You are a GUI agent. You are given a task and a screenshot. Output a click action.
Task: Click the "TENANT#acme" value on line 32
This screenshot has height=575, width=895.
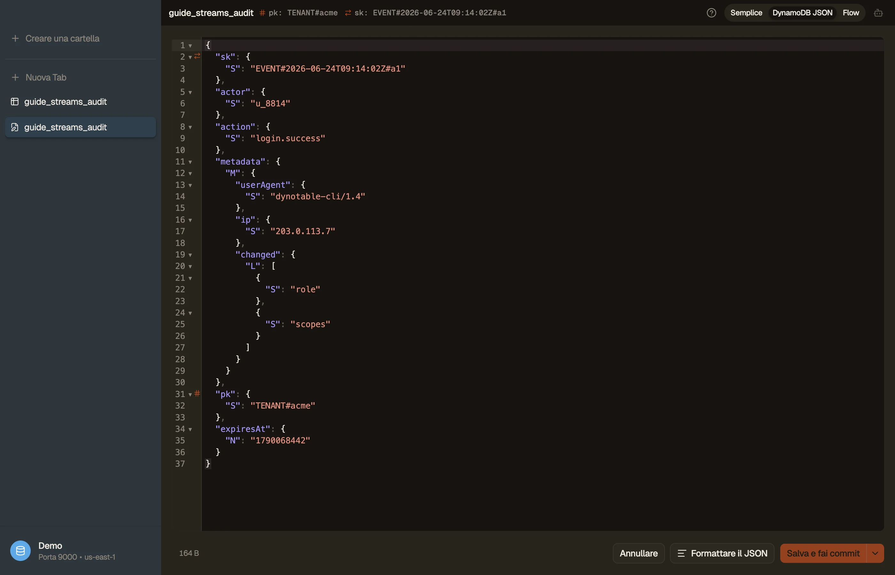click(283, 406)
